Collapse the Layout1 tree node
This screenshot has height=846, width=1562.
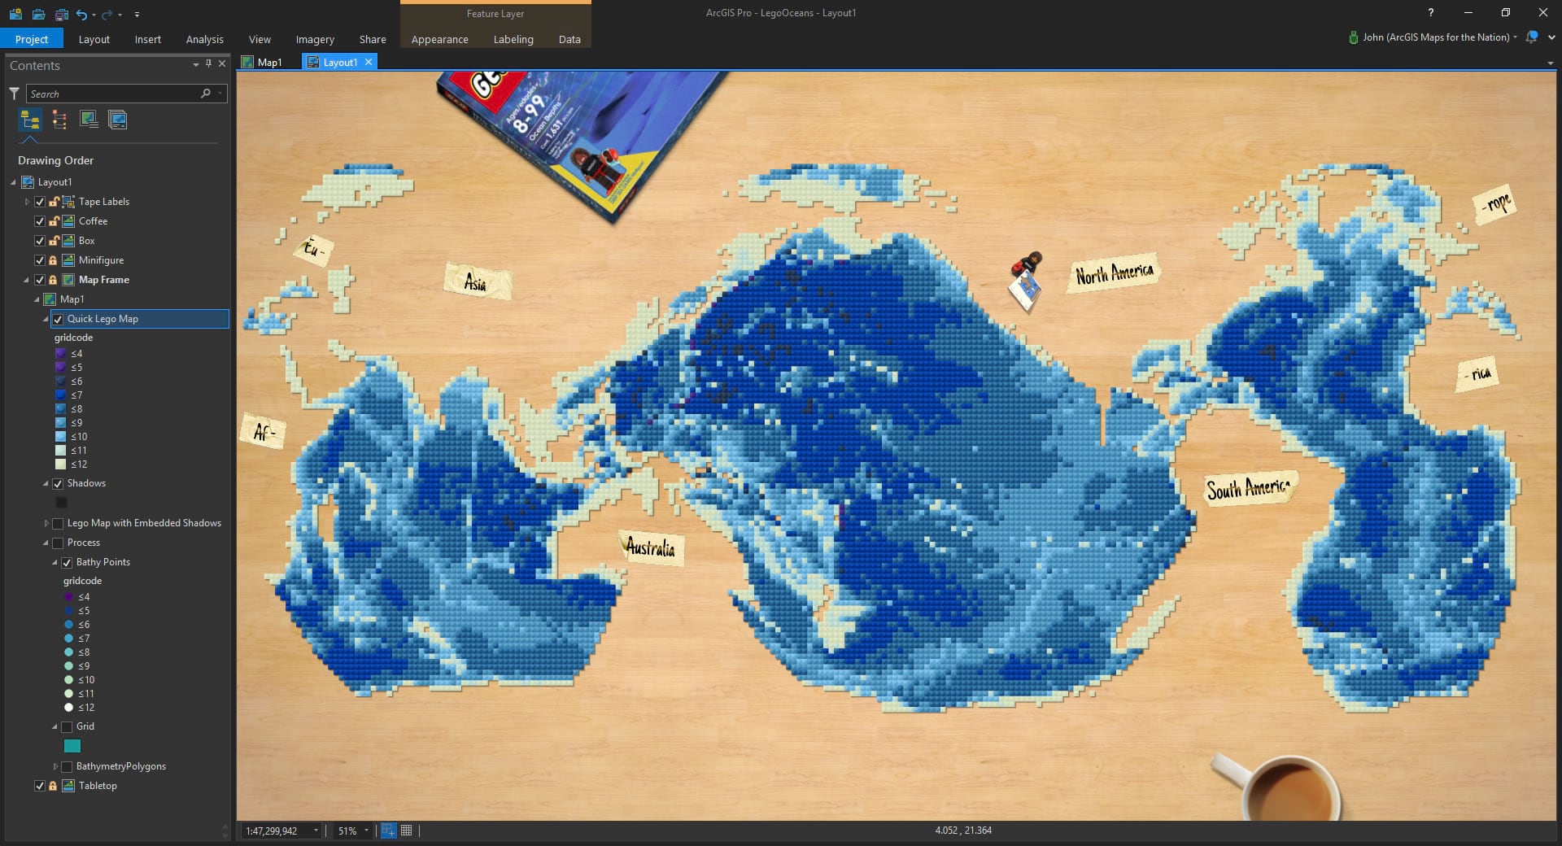[x=13, y=181]
